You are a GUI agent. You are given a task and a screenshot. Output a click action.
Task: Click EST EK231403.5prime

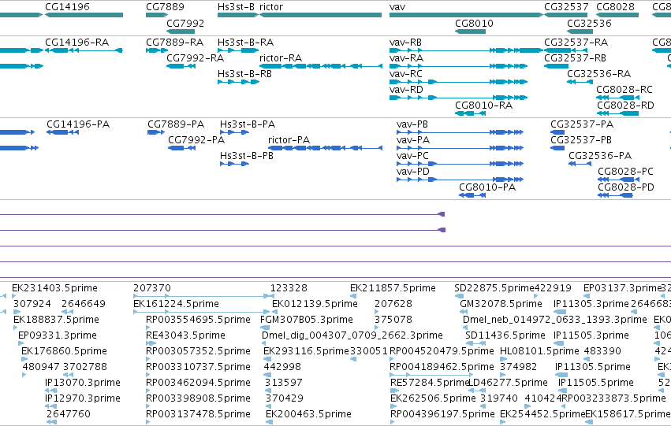coord(54,288)
